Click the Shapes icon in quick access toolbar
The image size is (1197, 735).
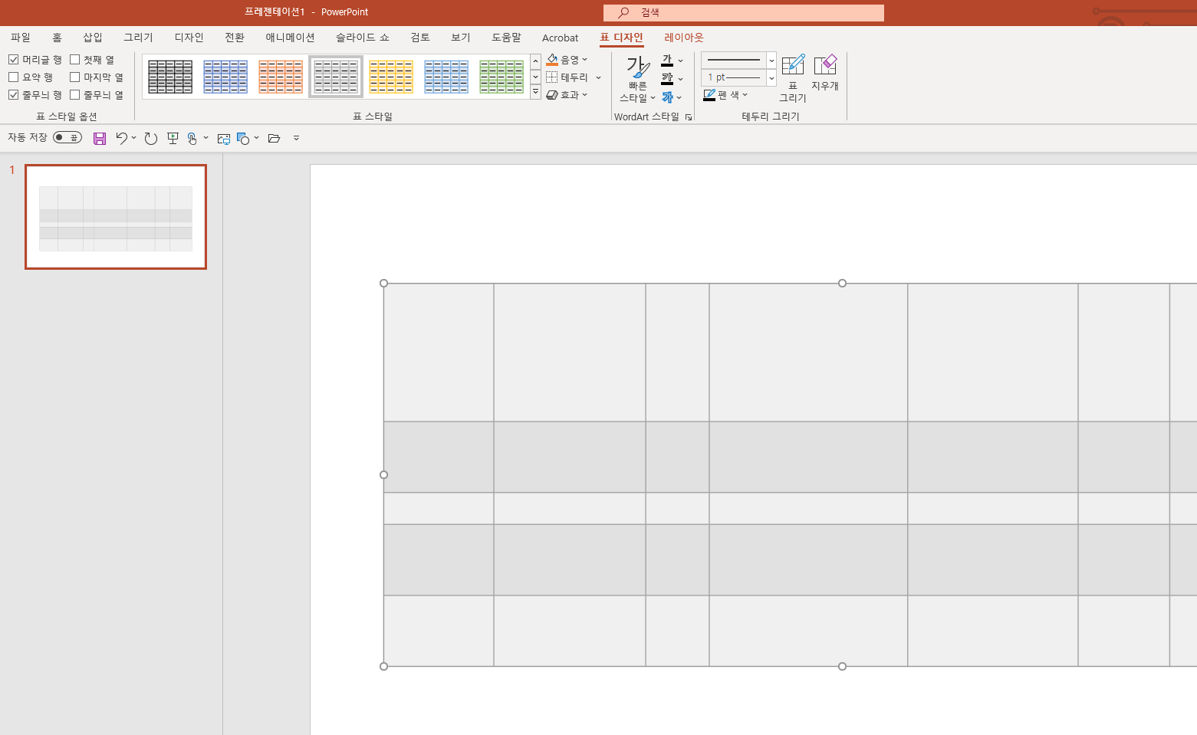tap(243, 139)
